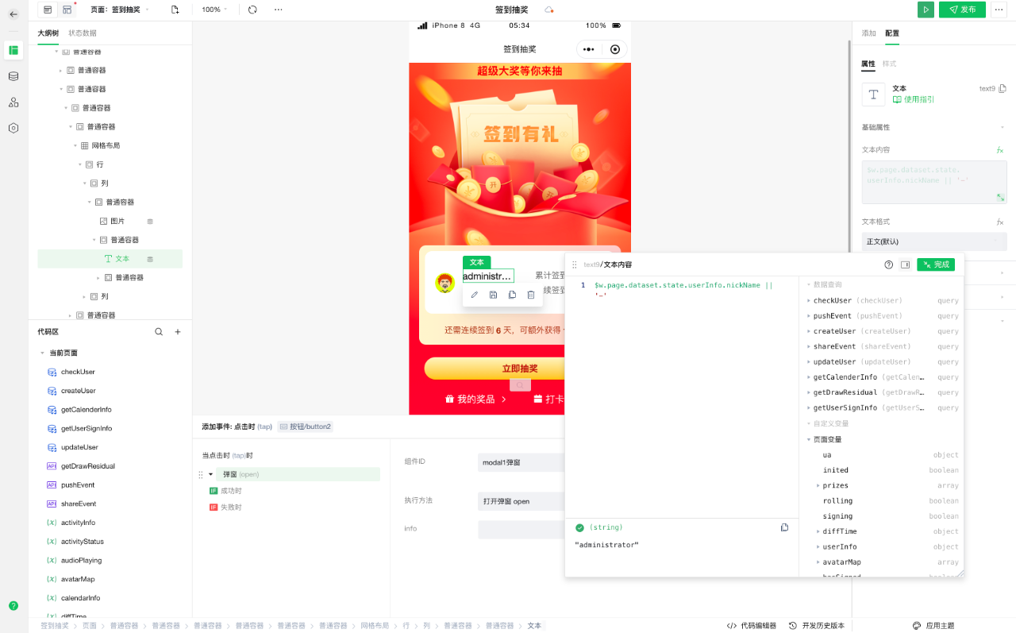Click the delete trash icon on text toolbar
Viewport: 1016px width, 633px height.
tap(531, 295)
